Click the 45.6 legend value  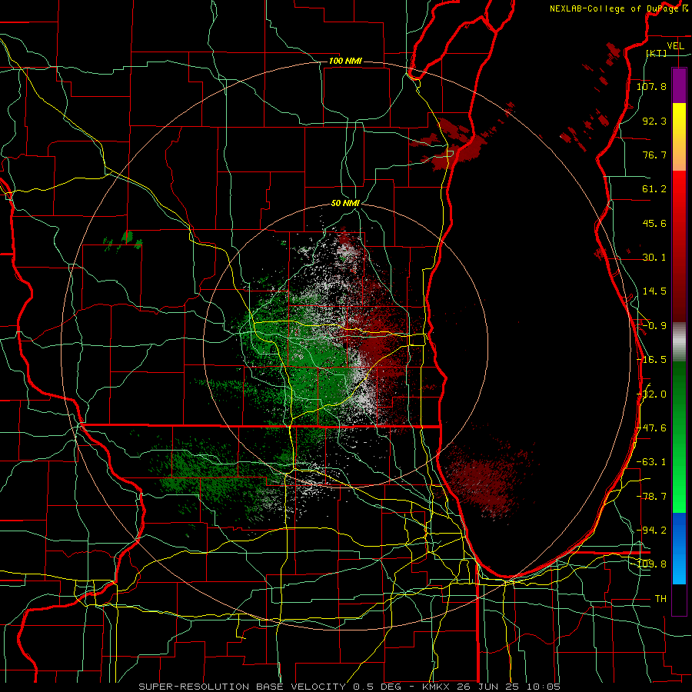(654, 223)
